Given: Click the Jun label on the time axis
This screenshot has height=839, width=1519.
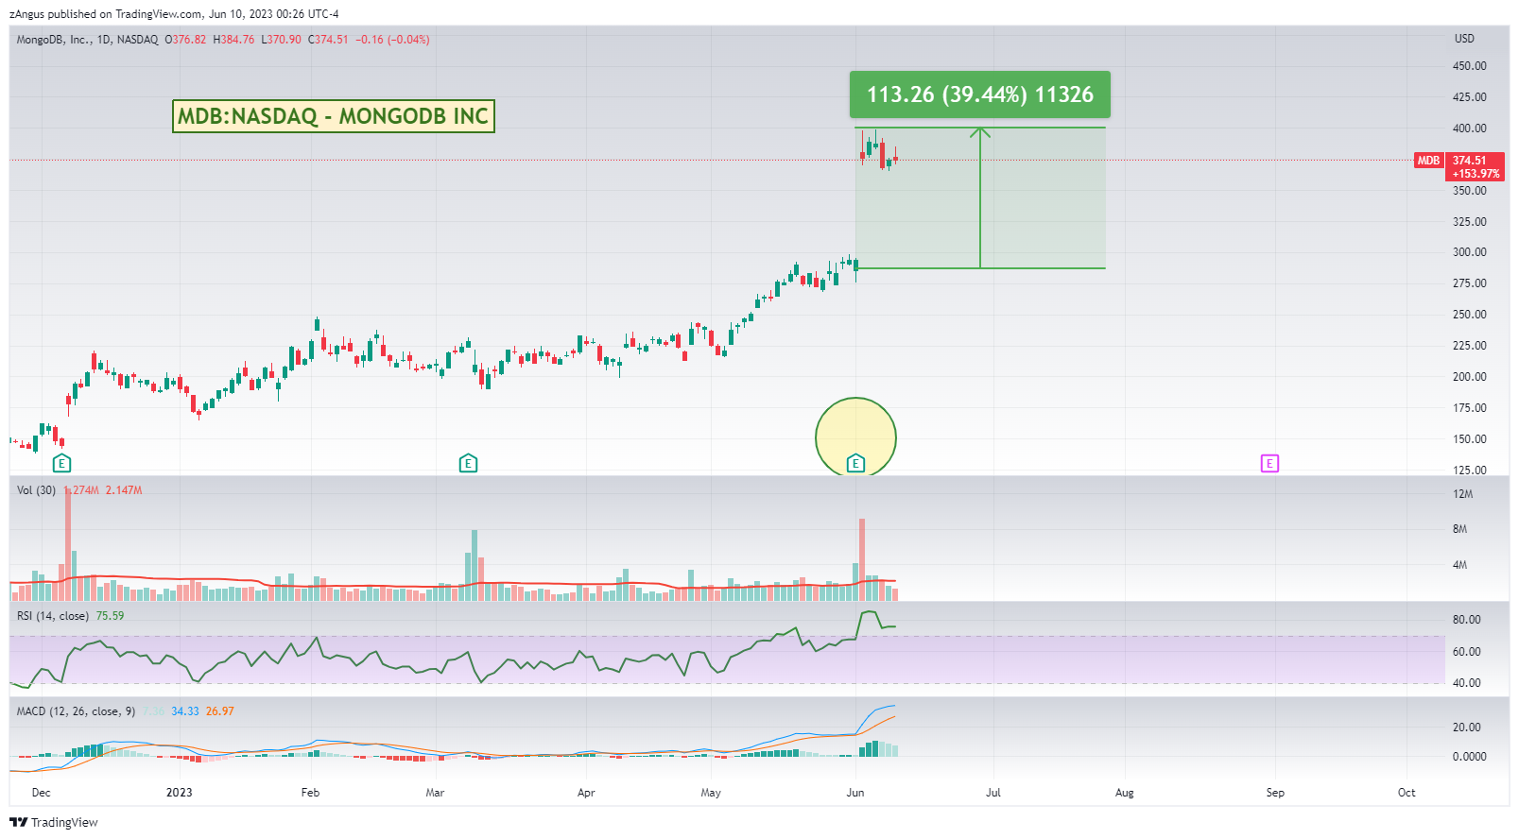Looking at the screenshot, I should [x=855, y=793].
